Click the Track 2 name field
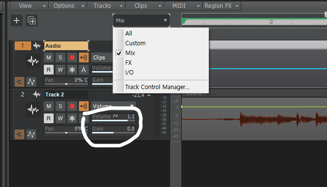The height and width of the screenshot is (187, 327). click(66, 94)
